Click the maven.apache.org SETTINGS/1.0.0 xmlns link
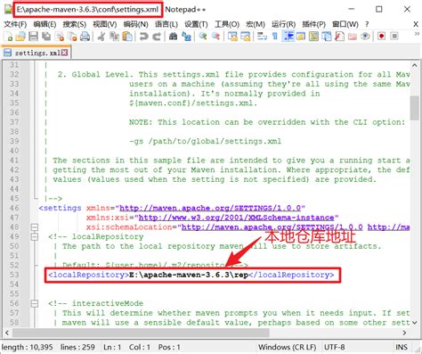Image resolution: width=422 pixels, height=354 pixels. [210, 208]
